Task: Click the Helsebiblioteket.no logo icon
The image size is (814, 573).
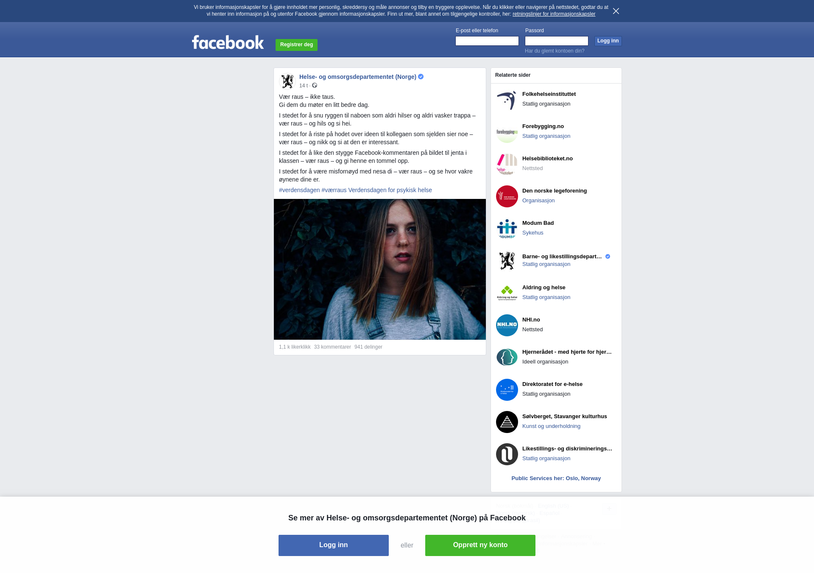Action: [x=507, y=164]
